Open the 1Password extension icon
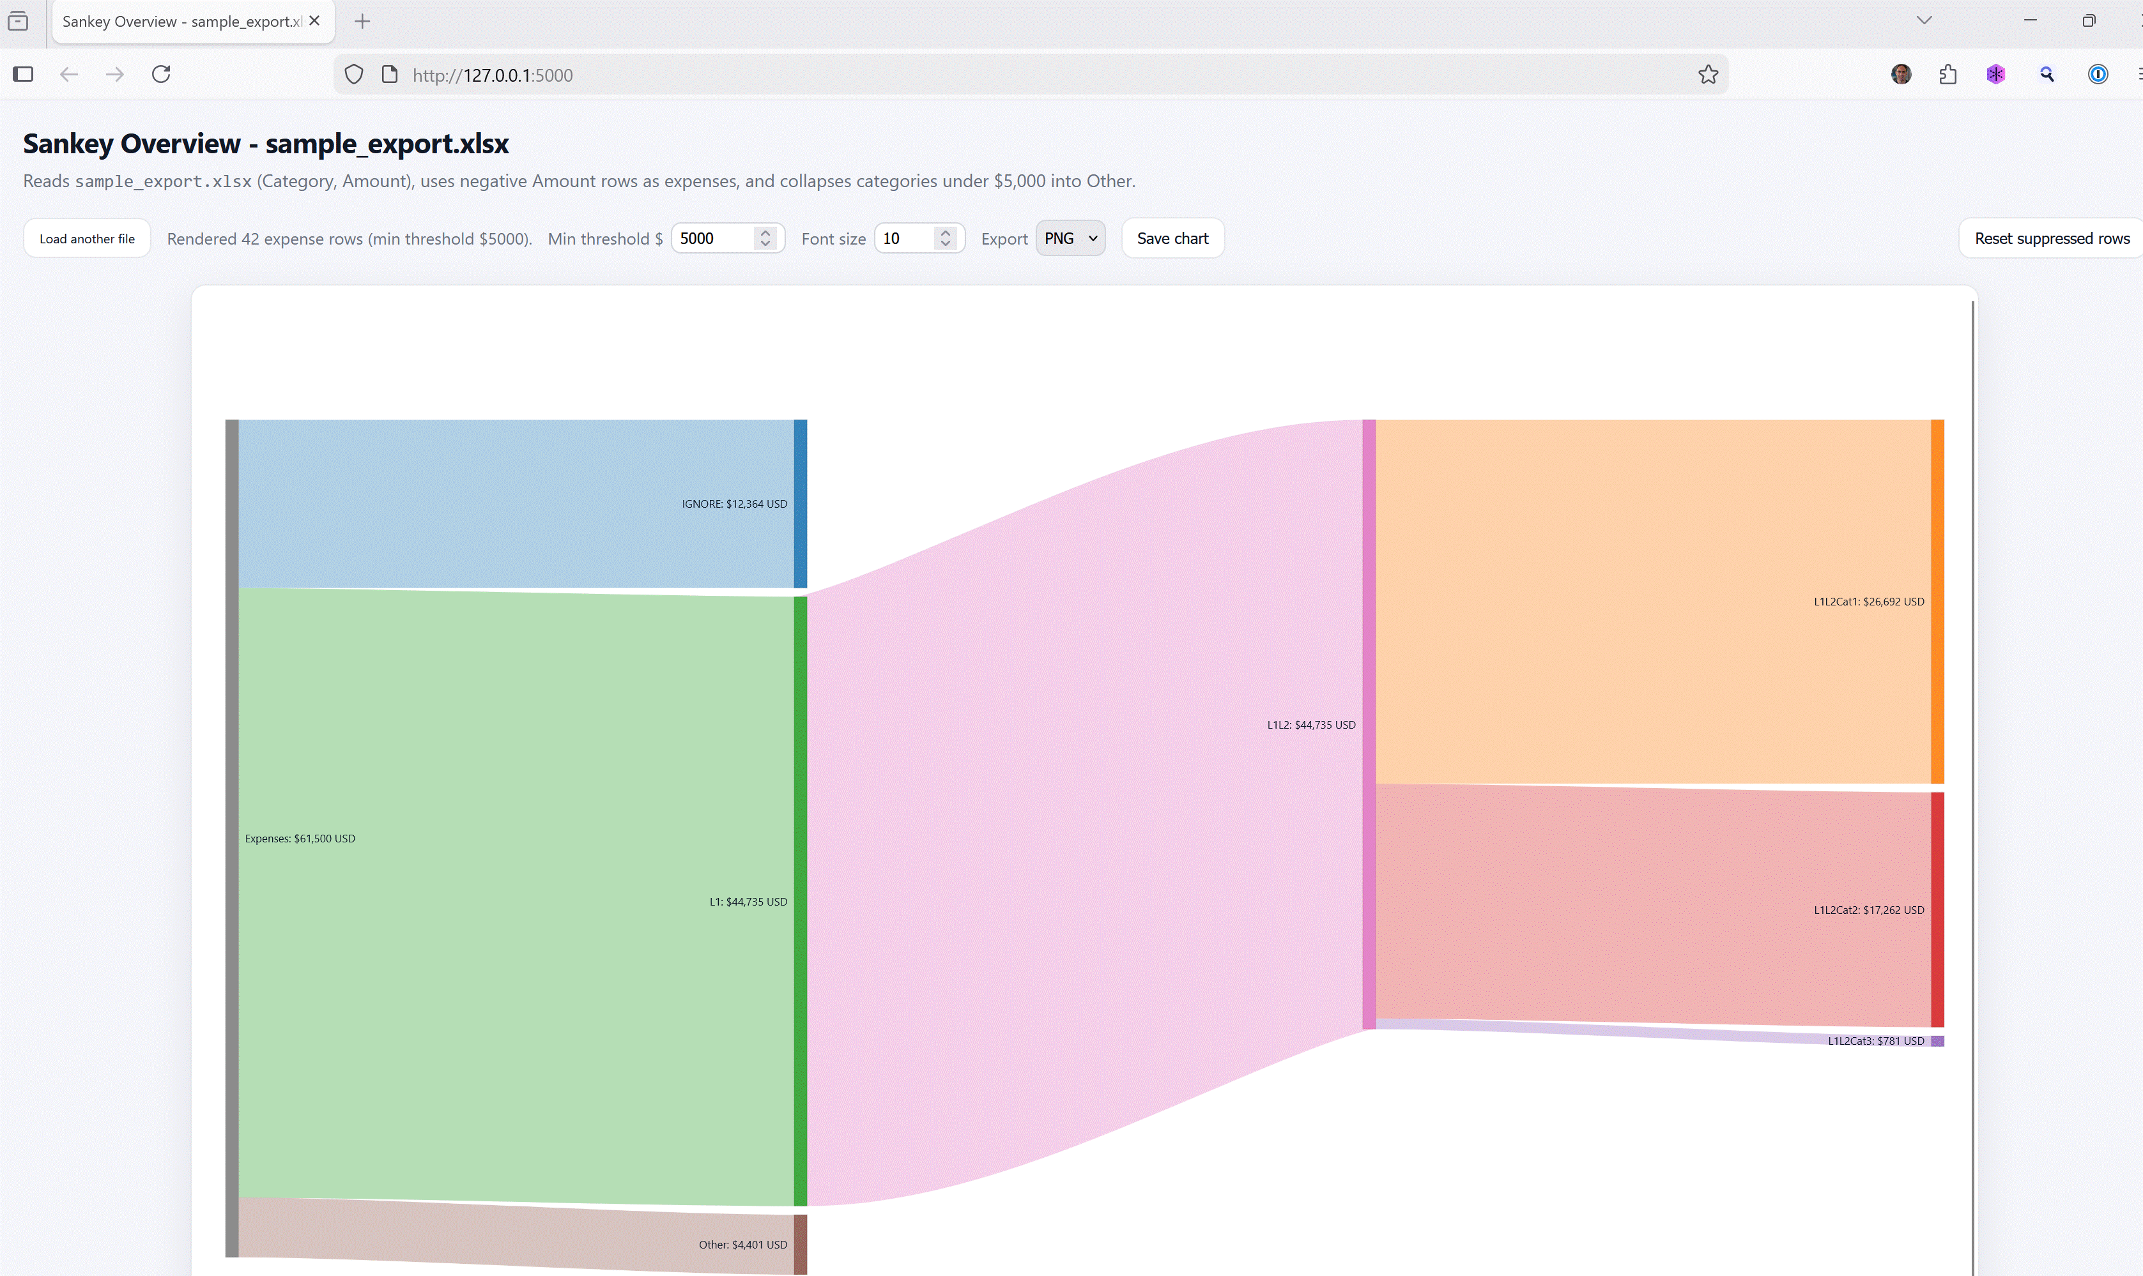The image size is (2143, 1276). [2098, 75]
